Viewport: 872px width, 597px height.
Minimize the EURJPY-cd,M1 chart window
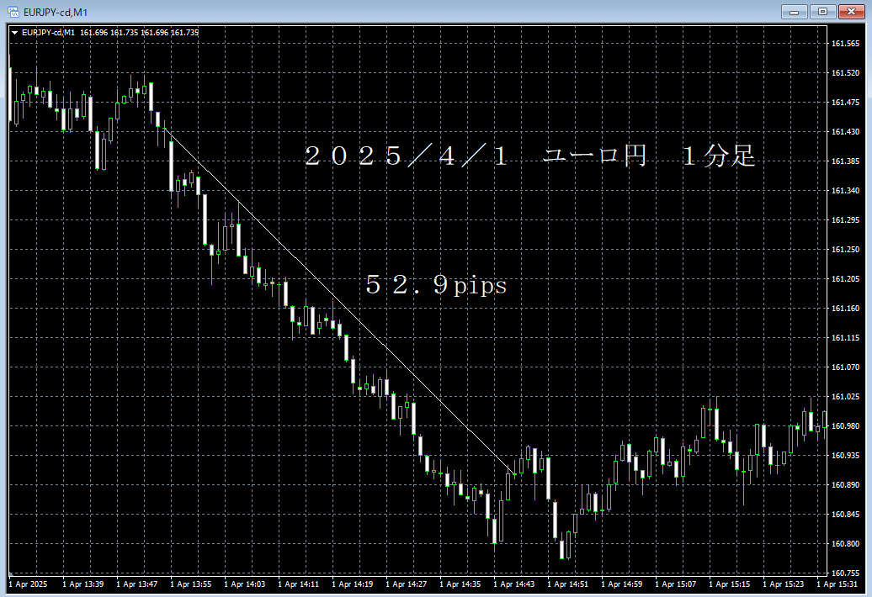[x=794, y=12]
